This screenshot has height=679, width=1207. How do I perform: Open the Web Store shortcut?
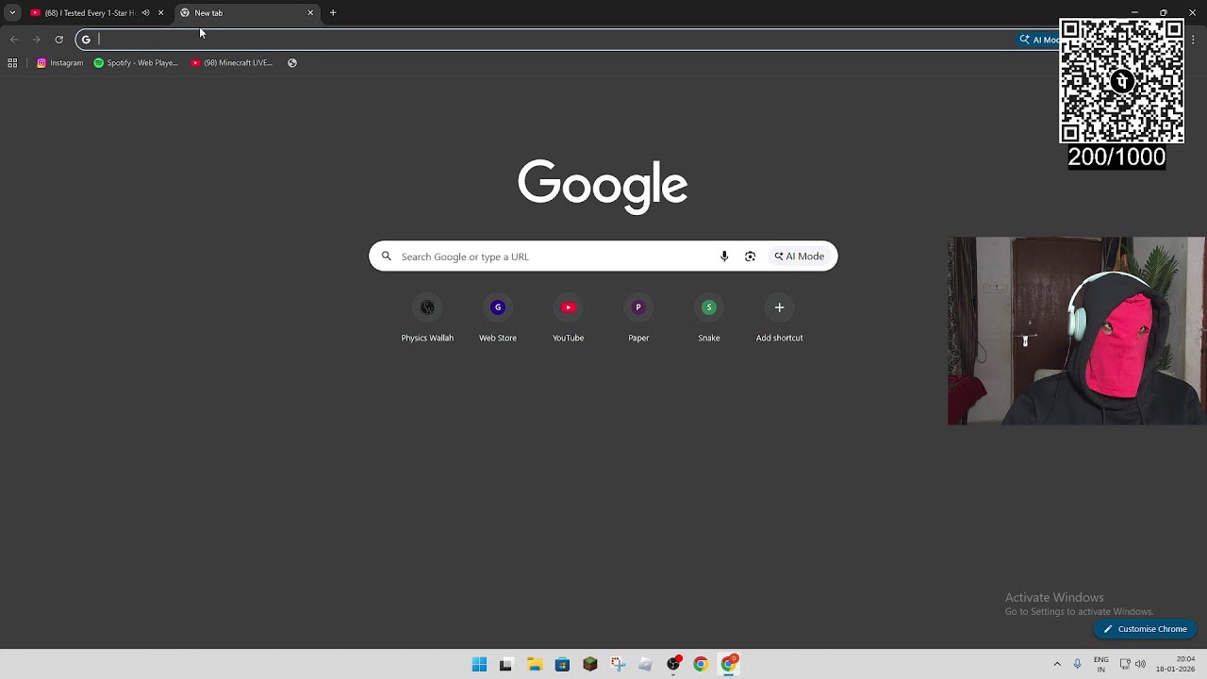[x=498, y=319]
